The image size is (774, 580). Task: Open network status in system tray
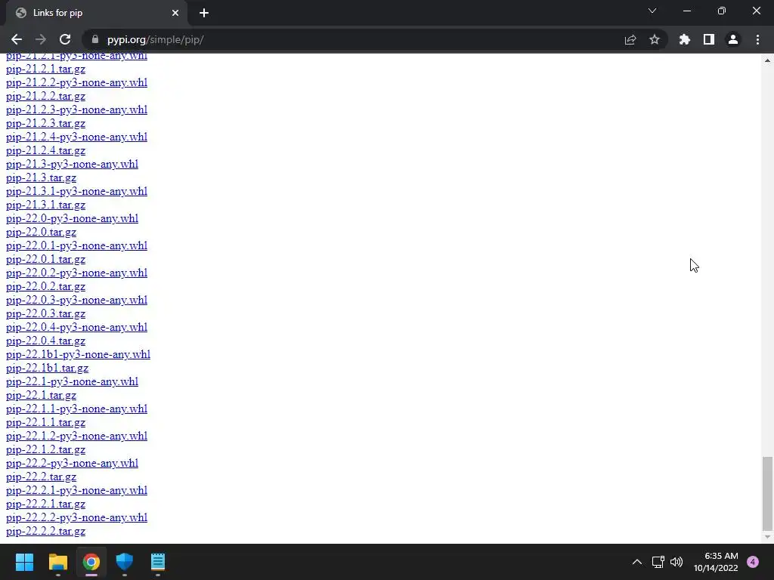(x=658, y=562)
